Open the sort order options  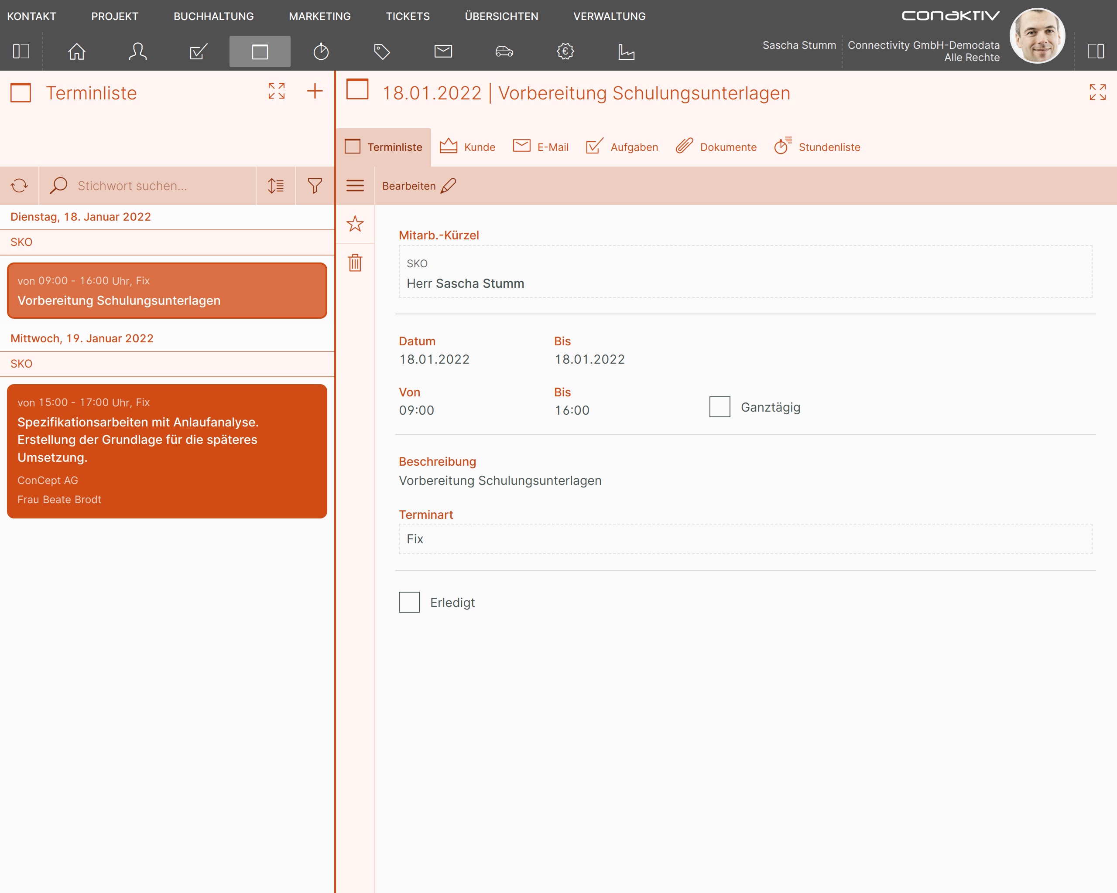(x=276, y=185)
